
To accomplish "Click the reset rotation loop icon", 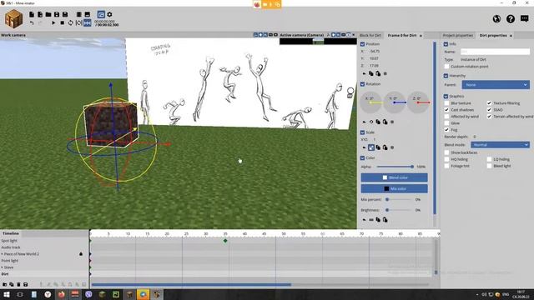I will 371,122.
